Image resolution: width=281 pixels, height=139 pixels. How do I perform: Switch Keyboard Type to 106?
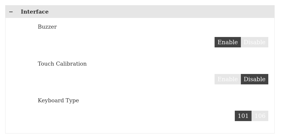point(260,116)
